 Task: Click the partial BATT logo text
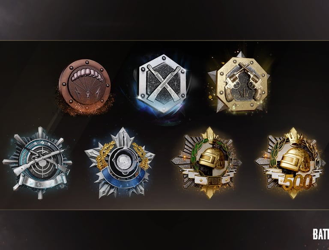click(x=321, y=234)
